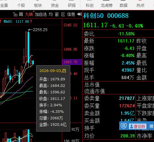Click 加自选 to add to watchlist
This screenshot has width=154, height=142.
pyautogui.click(x=41, y=14)
